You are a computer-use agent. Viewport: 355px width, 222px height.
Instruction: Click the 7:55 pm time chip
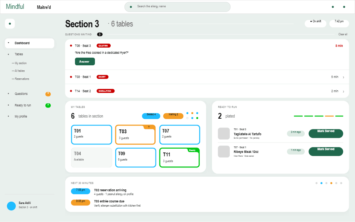click(81, 191)
